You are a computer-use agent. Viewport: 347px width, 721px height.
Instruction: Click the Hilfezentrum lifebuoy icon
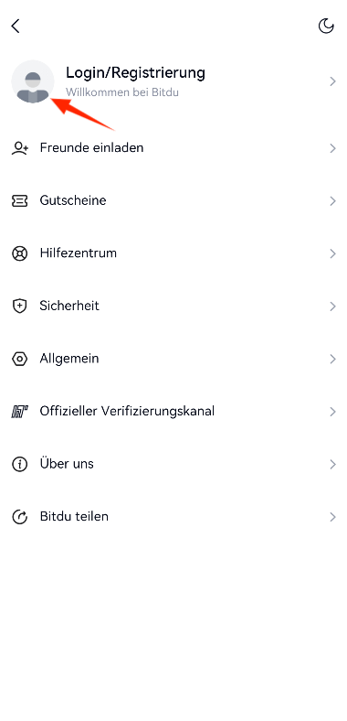20,253
